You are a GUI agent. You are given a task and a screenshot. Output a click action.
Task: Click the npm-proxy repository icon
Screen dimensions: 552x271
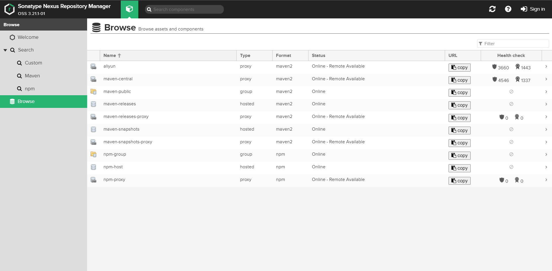click(x=93, y=180)
